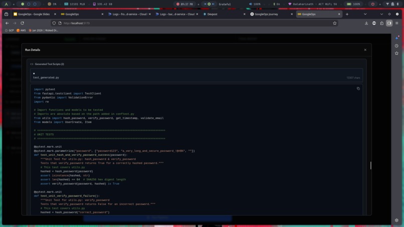Open the browser hamburger menu
The image size is (404, 227).
[397, 23]
